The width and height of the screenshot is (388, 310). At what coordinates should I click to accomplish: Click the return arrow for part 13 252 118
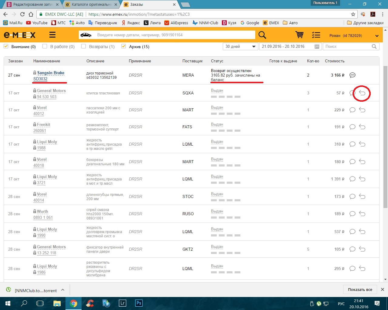pos(362,249)
